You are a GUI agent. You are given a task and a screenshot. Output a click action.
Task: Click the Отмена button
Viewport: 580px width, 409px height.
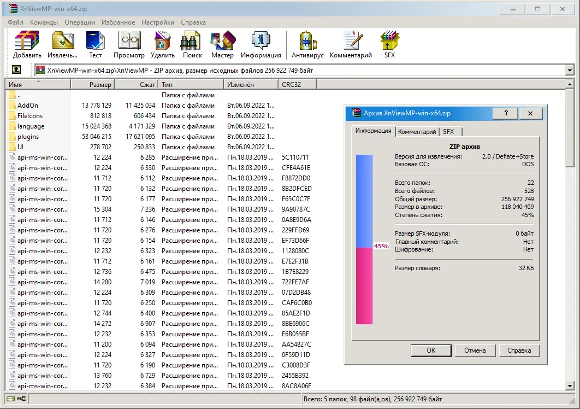coord(475,350)
